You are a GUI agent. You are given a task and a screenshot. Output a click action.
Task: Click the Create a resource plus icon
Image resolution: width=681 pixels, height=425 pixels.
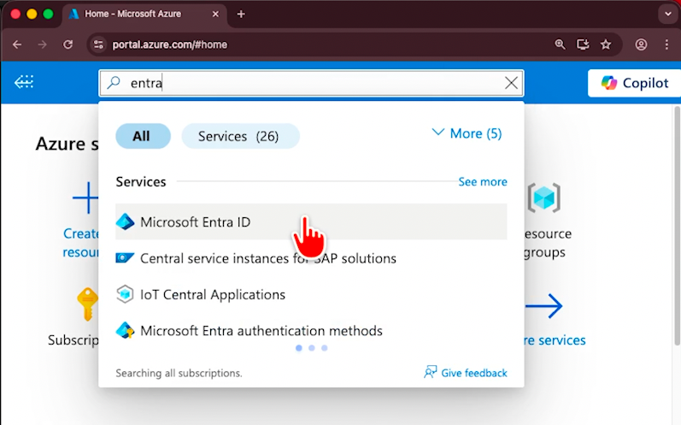pos(85,198)
